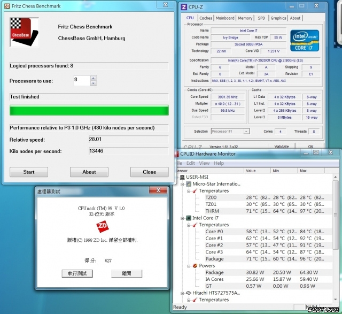Screen dimensions: 342x314
Task: Switch to the Caches tab
Action: [x=206, y=18]
